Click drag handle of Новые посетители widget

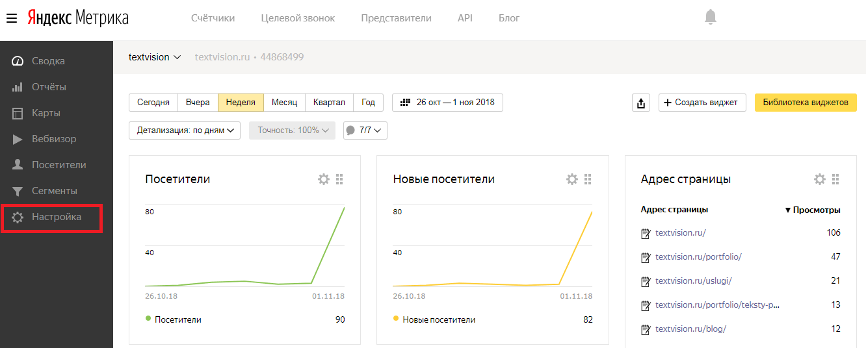(588, 179)
